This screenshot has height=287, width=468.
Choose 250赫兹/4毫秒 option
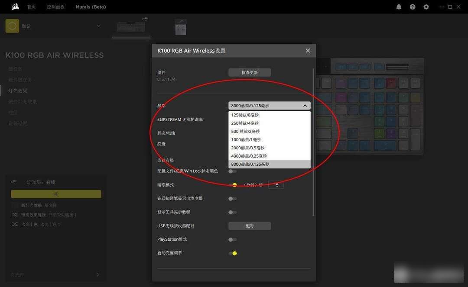pyautogui.click(x=270, y=123)
